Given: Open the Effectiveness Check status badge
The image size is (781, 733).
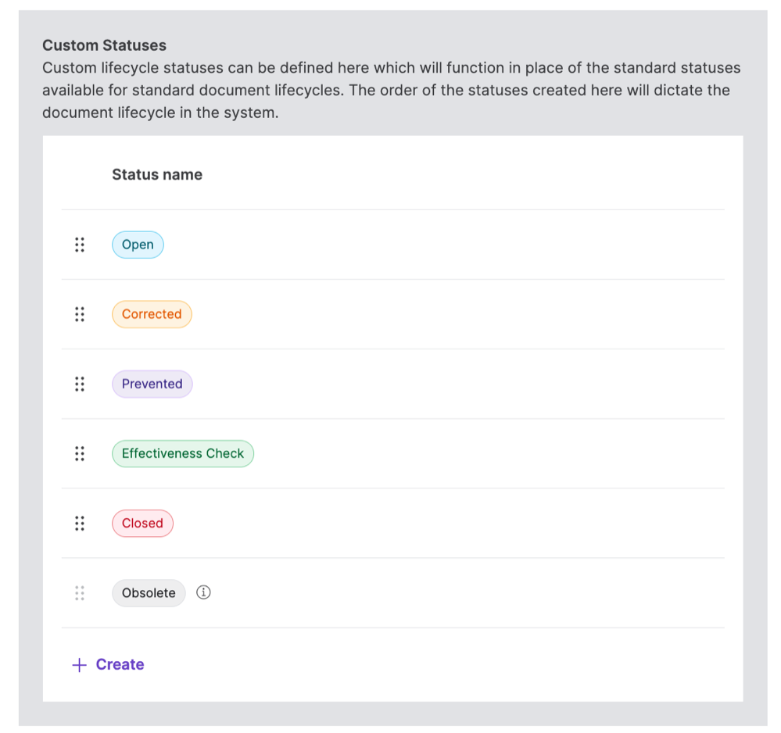Looking at the screenshot, I should pyautogui.click(x=183, y=453).
